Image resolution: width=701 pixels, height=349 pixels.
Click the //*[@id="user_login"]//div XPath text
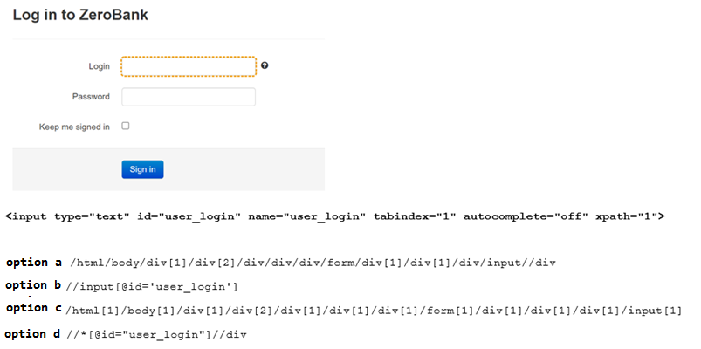[156, 335]
